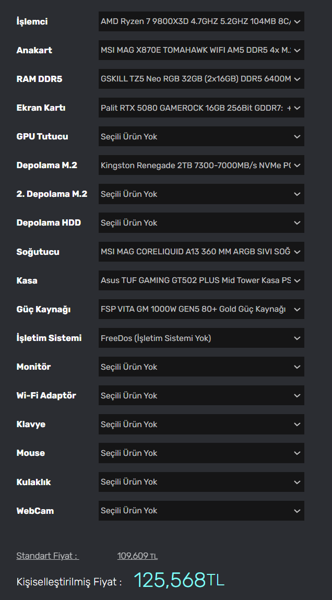Expand the Depolama HDD dropdown
This screenshot has height=600, width=332.
point(201,222)
